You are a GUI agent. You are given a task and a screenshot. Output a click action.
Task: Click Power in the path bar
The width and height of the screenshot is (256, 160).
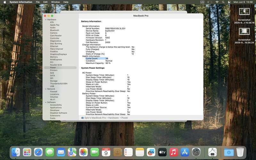tap(124, 118)
